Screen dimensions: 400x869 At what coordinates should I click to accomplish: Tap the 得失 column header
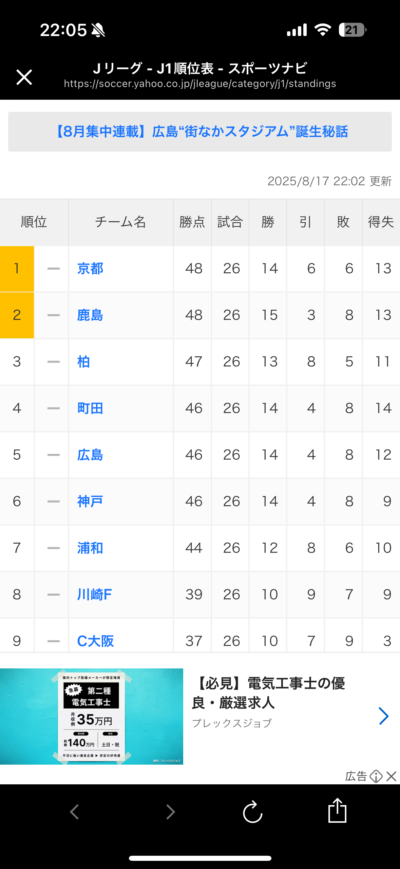click(x=381, y=222)
